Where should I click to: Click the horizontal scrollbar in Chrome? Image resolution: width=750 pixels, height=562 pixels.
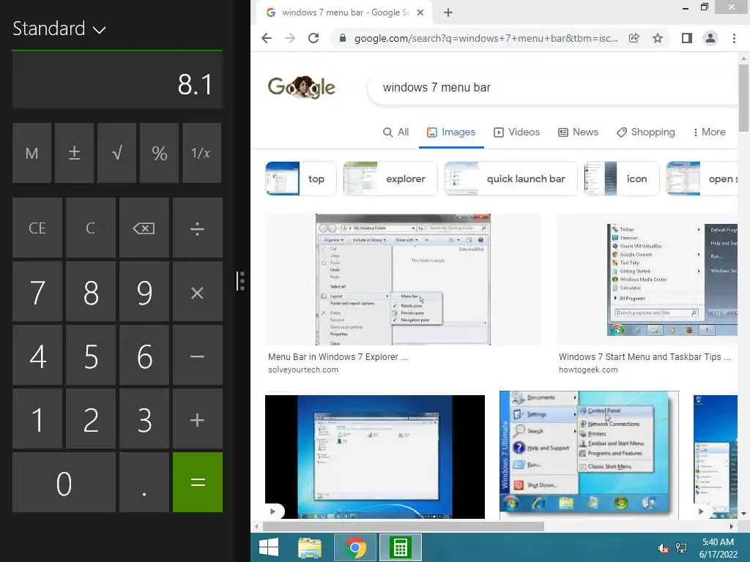pyautogui.click(x=404, y=526)
